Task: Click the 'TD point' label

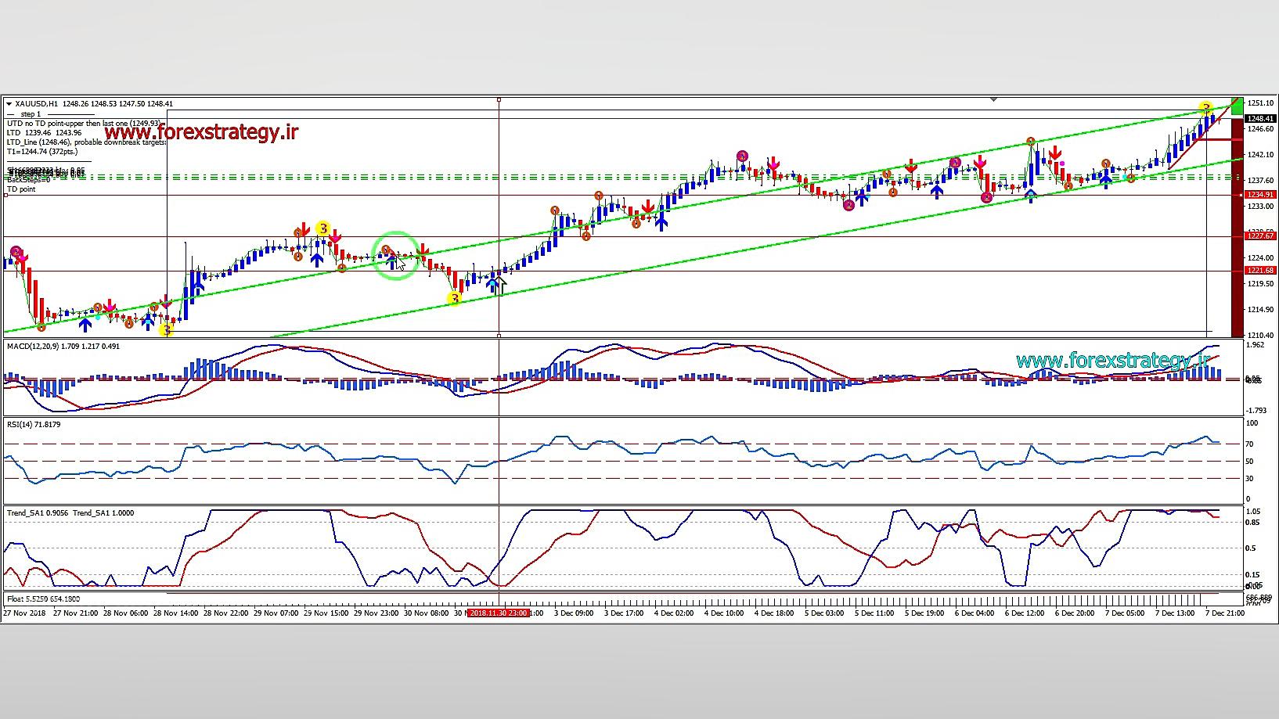Action: (21, 189)
